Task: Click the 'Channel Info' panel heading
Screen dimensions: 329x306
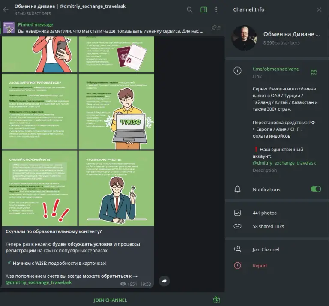Action: coord(248,10)
